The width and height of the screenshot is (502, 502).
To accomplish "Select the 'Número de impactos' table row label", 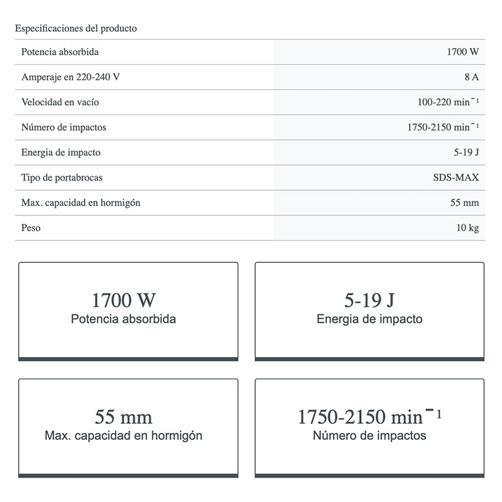I will (x=63, y=128).
